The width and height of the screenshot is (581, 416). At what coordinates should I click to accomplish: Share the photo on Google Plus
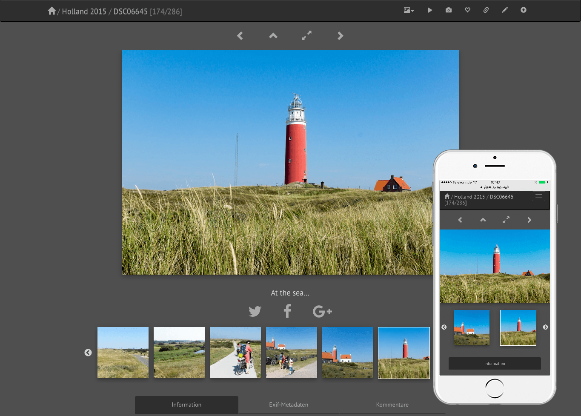(322, 311)
